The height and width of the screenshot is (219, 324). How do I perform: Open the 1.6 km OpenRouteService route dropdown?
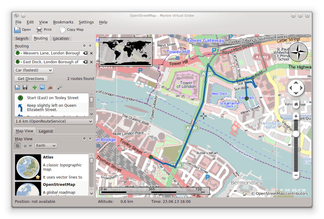(x=54, y=121)
